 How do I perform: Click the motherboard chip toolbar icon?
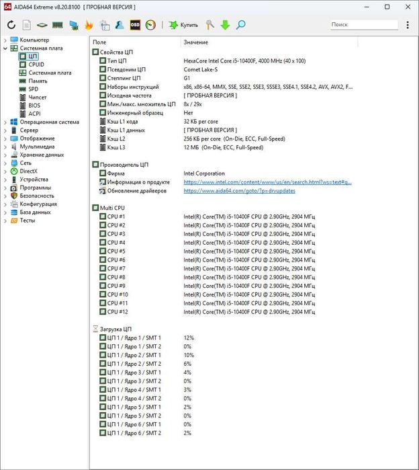click(x=42, y=25)
